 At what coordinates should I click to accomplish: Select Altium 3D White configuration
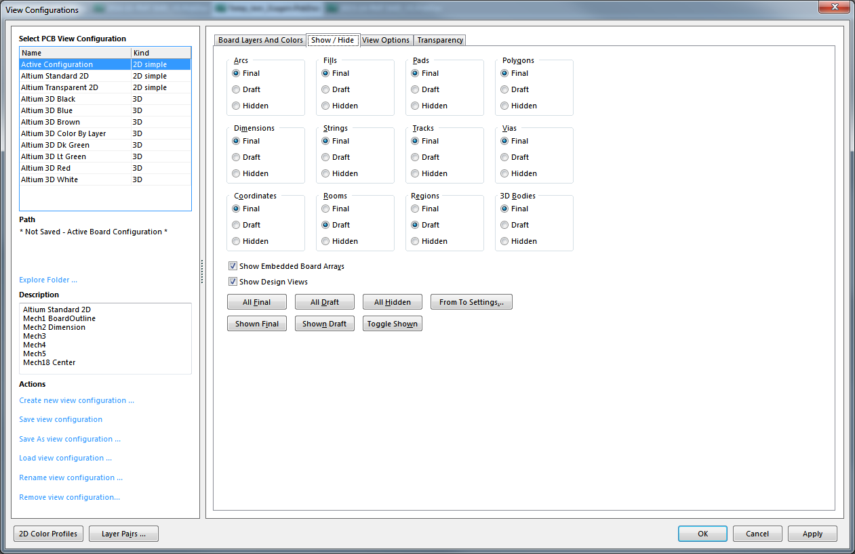point(105,179)
